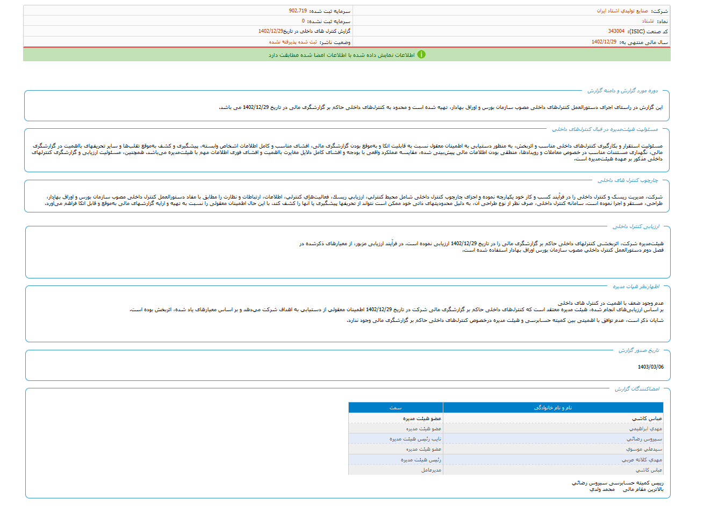The width and height of the screenshot is (704, 522).
Task: Select the سیدعلی موسوی name cell
Action: click(x=644, y=449)
